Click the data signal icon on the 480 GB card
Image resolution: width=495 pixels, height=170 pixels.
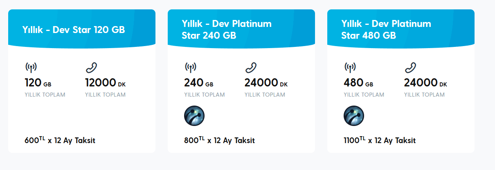tap(350, 68)
